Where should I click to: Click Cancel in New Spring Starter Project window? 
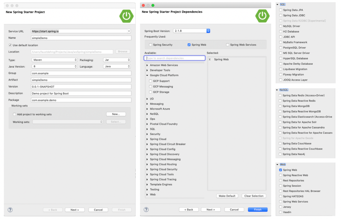tap(98, 210)
